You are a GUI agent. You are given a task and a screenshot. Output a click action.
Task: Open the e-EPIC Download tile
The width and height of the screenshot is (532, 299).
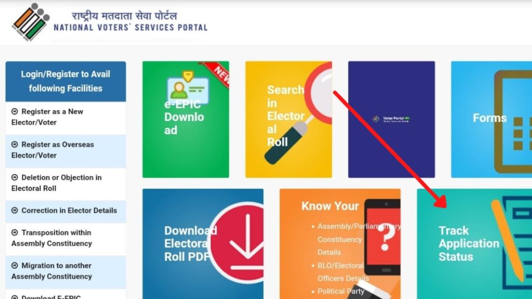point(185,119)
